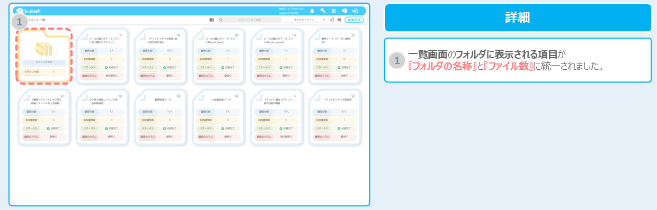Click the wrench settings icon
The height and width of the screenshot is (210, 657).
(323, 11)
